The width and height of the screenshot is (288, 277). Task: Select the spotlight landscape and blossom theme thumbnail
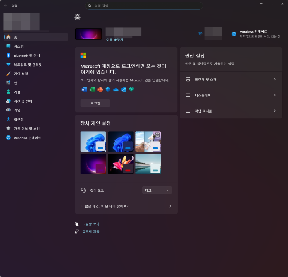[148, 141]
